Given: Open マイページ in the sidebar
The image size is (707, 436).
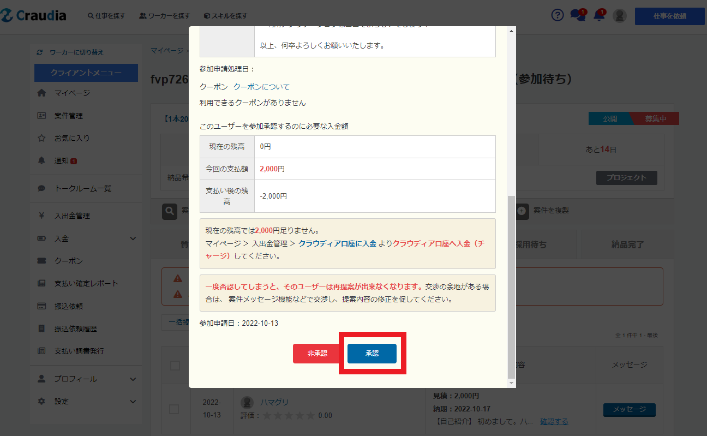Looking at the screenshot, I should coord(72,93).
